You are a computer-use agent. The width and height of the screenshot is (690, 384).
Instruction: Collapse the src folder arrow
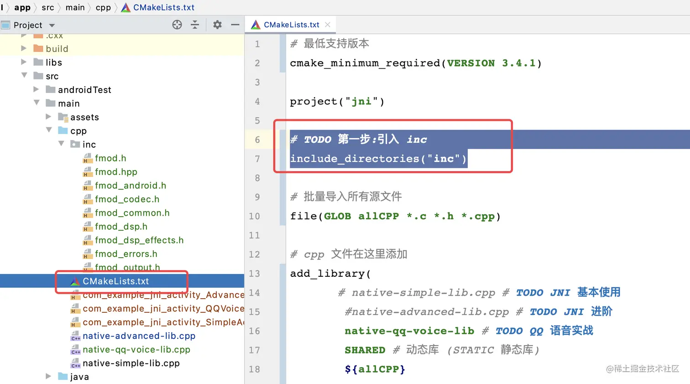24,75
